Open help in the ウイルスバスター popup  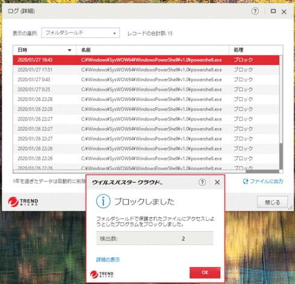click(x=202, y=182)
